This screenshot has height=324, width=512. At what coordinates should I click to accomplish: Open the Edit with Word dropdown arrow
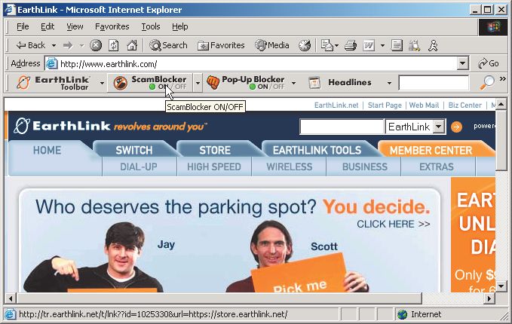coord(382,45)
